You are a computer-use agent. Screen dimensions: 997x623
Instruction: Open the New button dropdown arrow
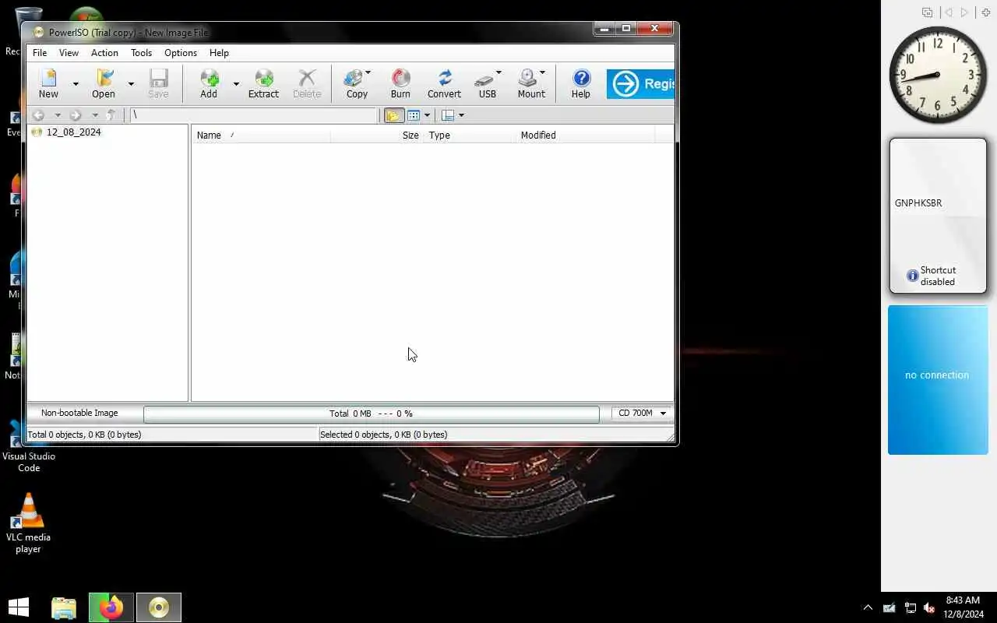pyautogui.click(x=76, y=83)
